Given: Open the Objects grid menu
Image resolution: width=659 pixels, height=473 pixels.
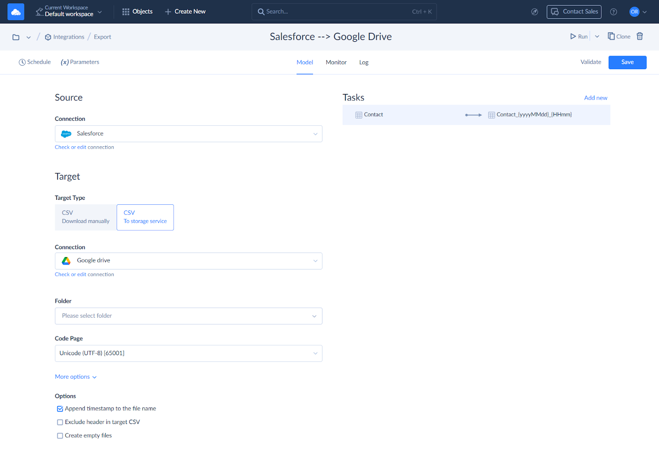Looking at the screenshot, I should pos(138,12).
